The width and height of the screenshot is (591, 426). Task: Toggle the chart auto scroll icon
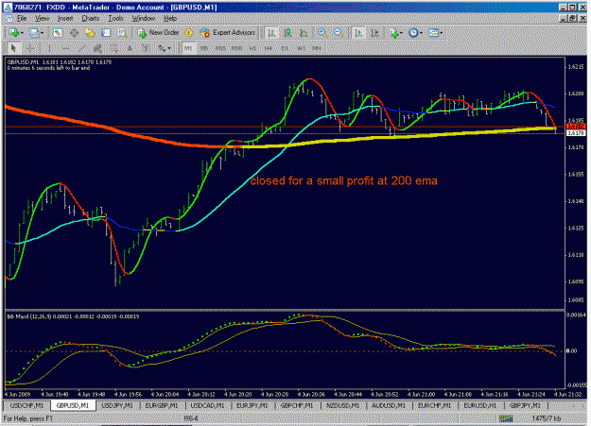coord(358,33)
